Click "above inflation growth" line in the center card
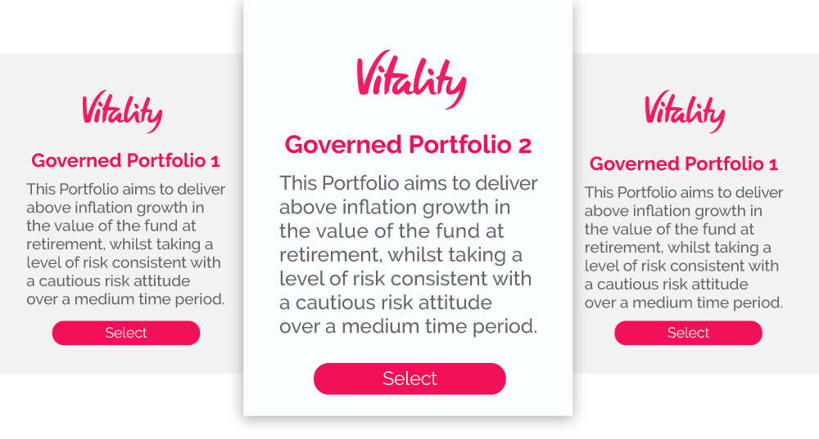 (x=395, y=207)
